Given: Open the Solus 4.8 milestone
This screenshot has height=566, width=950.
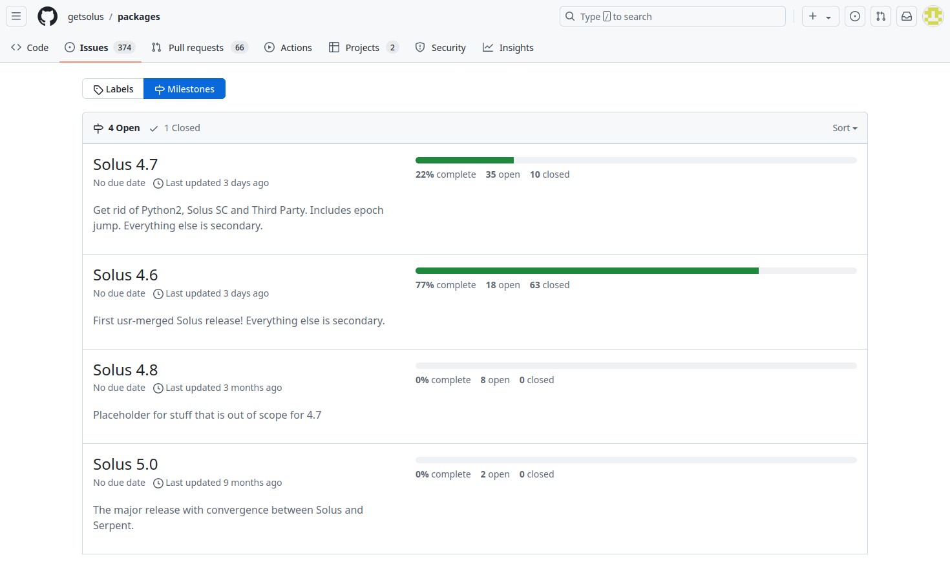Looking at the screenshot, I should (x=125, y=370).
